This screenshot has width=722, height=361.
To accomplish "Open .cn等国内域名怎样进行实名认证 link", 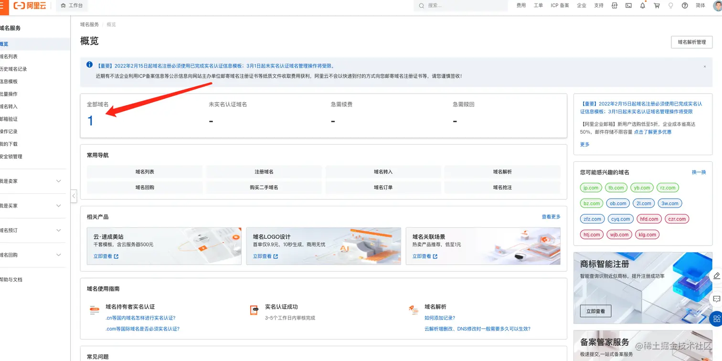I will pos(140,318).
